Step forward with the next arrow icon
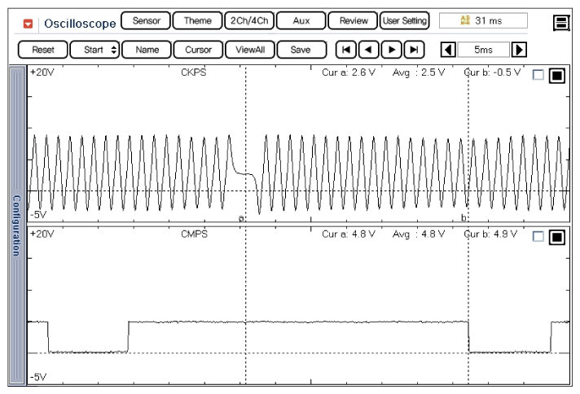580x394 pixels. tap(392, 50)
